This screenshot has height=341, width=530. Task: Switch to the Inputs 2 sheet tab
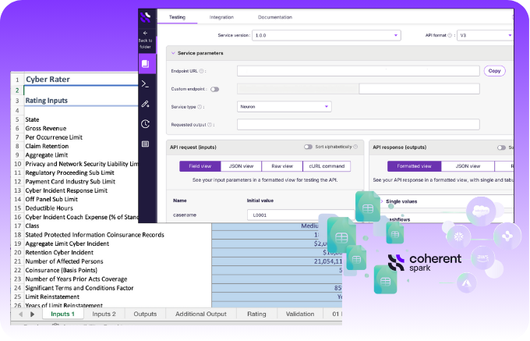[x=104, y=314]
